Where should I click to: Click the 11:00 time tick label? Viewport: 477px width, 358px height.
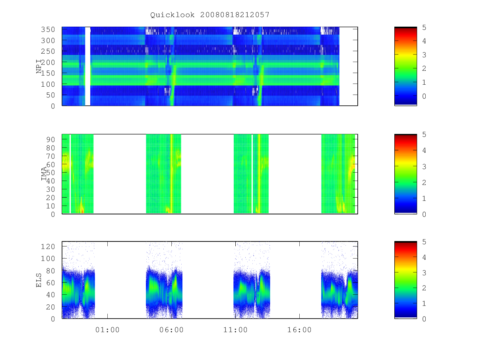[x=235, y=330]
